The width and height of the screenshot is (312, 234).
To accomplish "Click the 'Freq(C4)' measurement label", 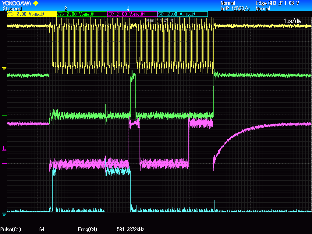I will [x=87, y=229].
